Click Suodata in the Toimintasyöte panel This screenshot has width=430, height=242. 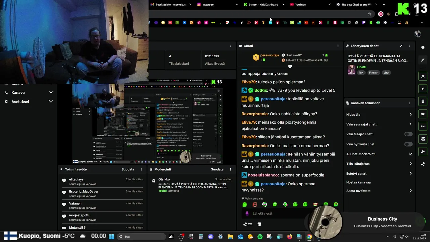click(x=128, y=169)
